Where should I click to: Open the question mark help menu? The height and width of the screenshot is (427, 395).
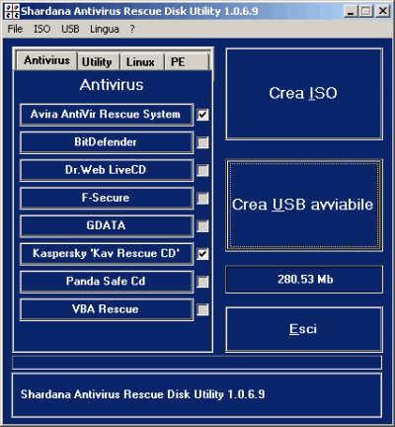click(132, 29)
